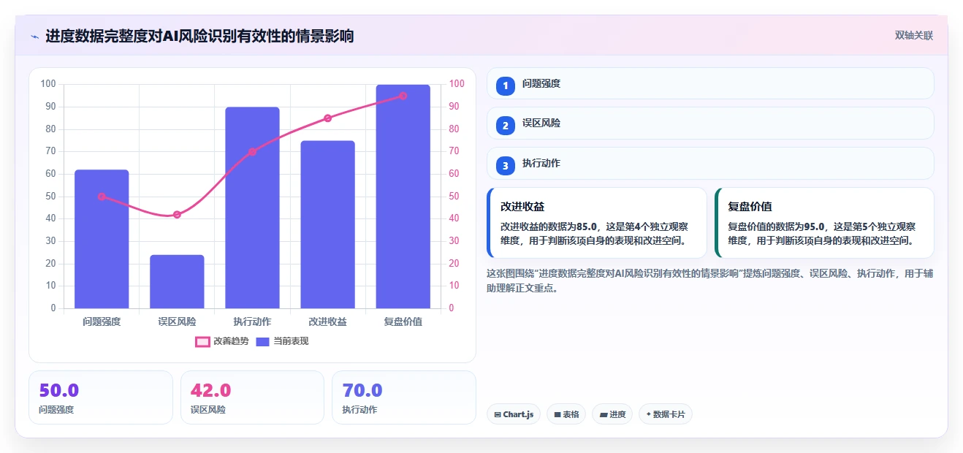
Task: Click the purple 当前表现 legend swatch
Action: (263, 341)
